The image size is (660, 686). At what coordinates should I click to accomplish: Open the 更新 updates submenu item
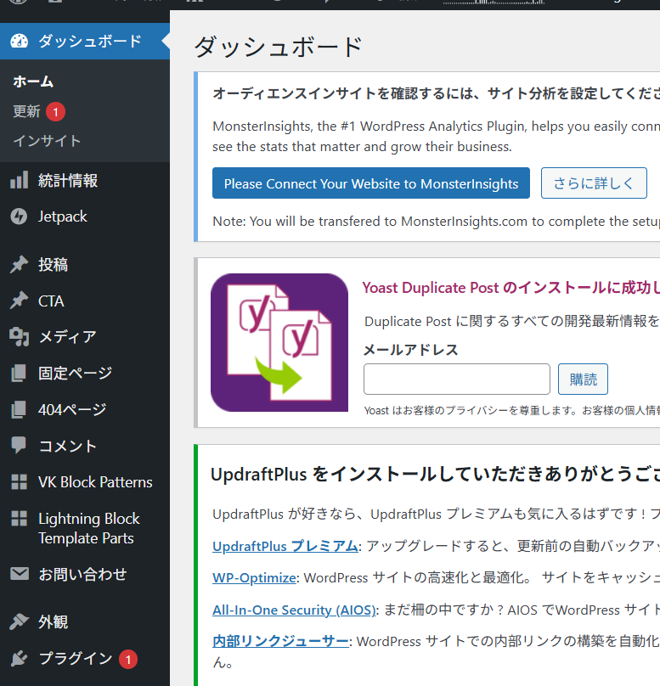27,111
